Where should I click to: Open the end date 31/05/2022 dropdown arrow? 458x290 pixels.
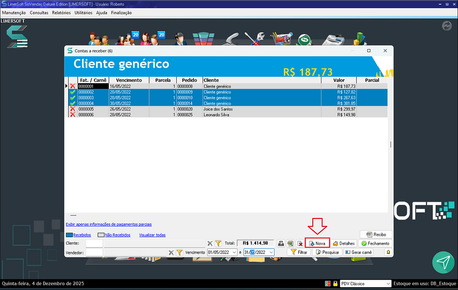271,252
